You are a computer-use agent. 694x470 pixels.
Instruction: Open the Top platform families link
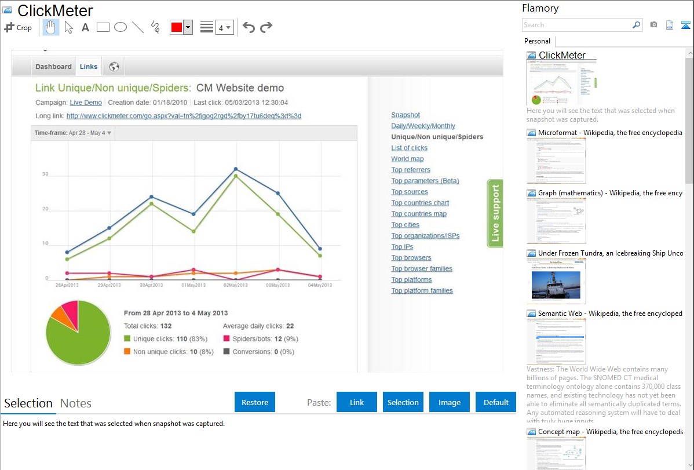(422, 290)
